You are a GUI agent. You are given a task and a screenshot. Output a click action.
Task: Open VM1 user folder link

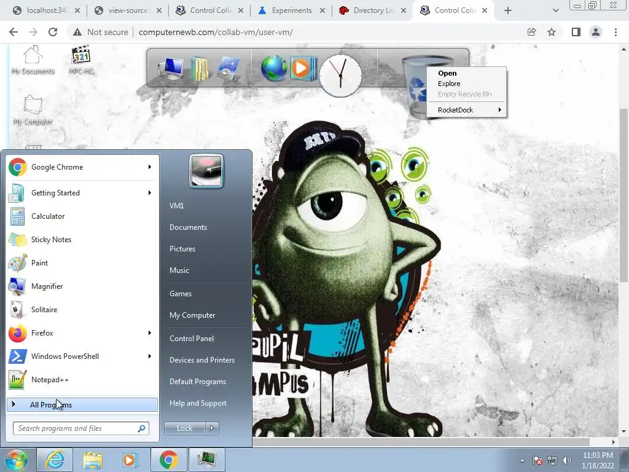coord(176,205)
